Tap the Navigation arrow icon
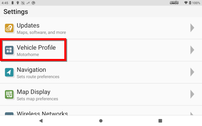Screen dimensions: 202x126 (9, 72)
